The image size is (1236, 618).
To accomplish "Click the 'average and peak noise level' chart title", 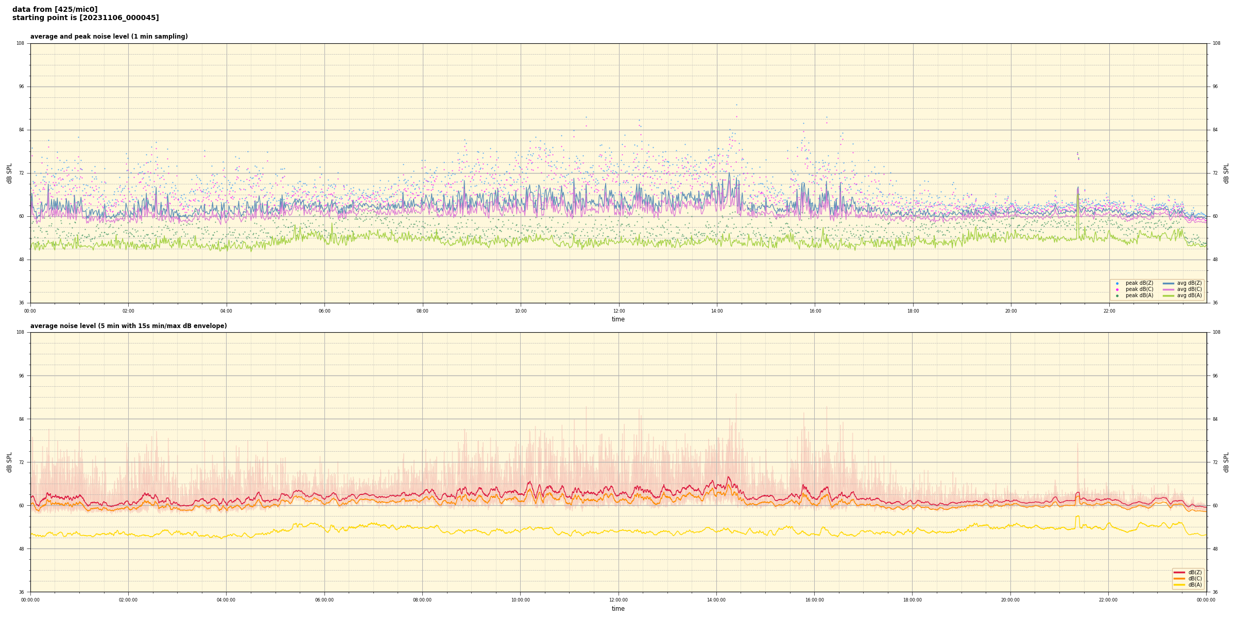I will [x=109, y=37].
